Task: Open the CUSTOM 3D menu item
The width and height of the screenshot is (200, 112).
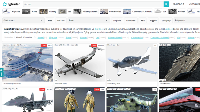Action: point(195,4)
